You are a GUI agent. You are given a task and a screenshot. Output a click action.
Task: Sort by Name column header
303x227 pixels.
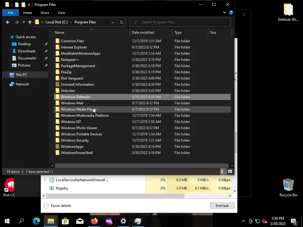click(91, 33)
